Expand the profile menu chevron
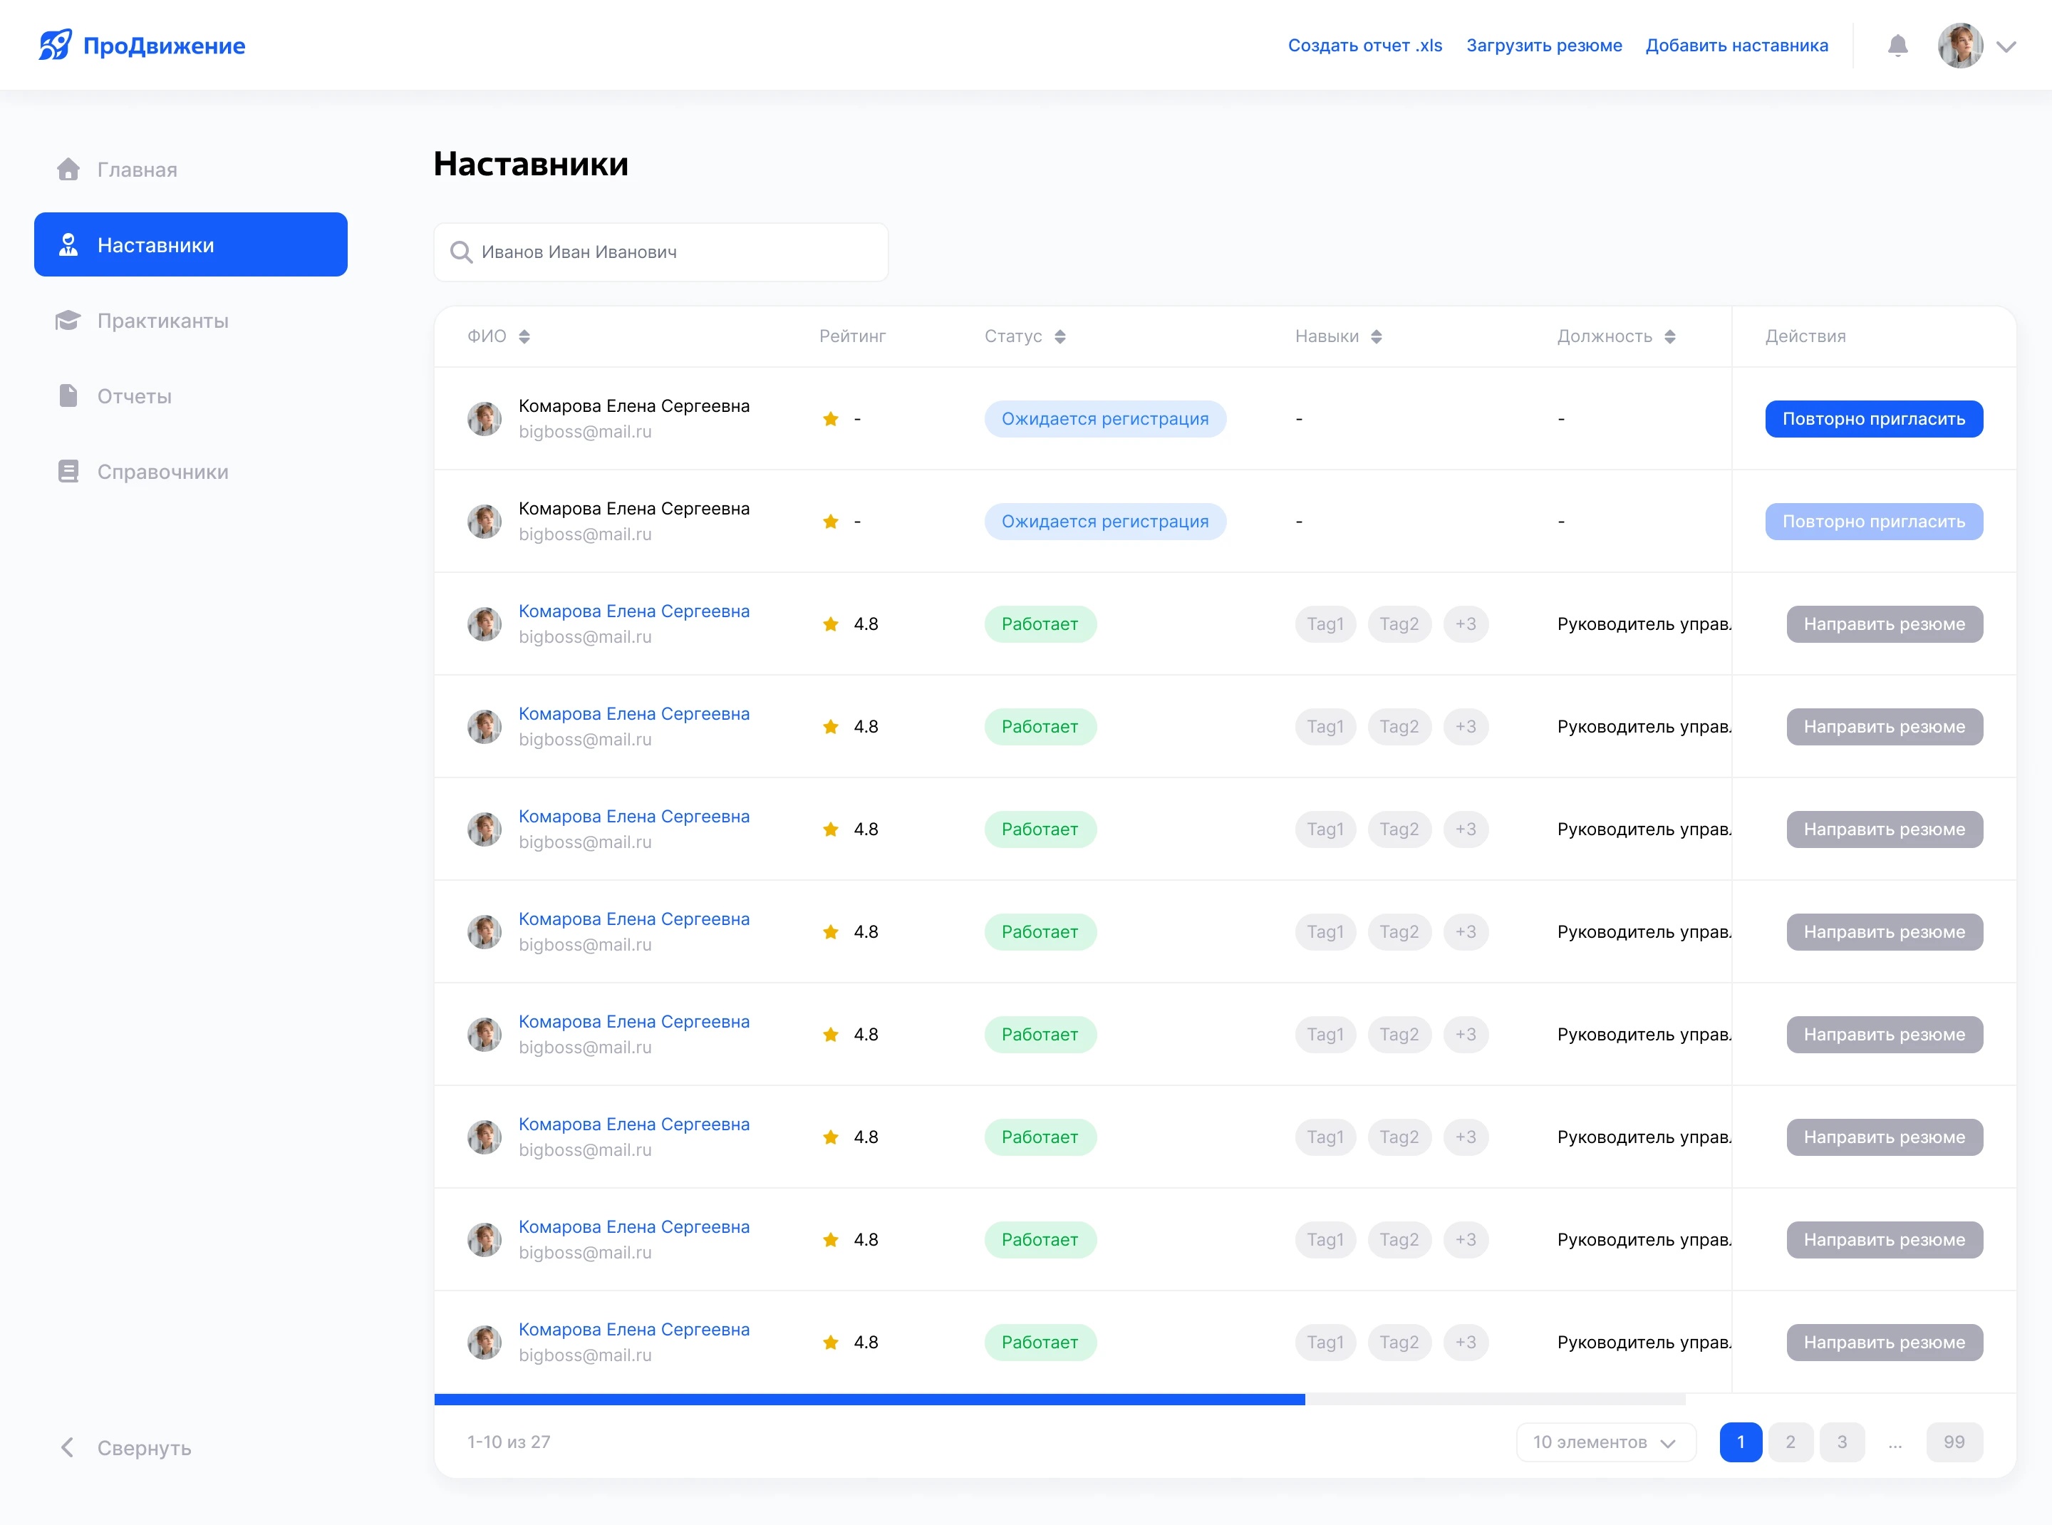 pyautogui.click(x=2006, y=46)
